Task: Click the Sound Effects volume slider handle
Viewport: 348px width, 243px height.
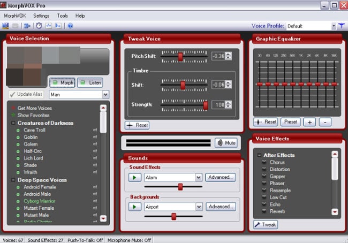Action: (180, 187)
